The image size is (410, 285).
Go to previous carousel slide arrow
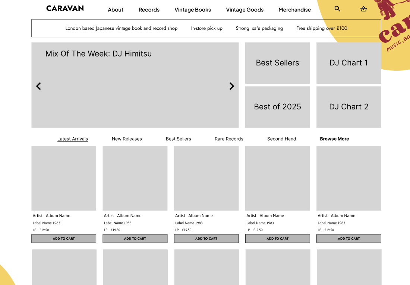pos(38,86)
